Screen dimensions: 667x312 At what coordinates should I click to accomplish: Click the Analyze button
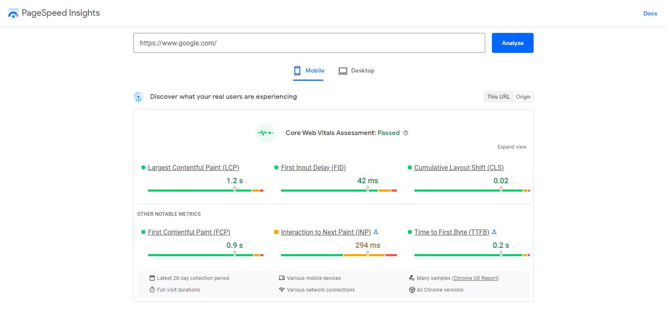513,43
